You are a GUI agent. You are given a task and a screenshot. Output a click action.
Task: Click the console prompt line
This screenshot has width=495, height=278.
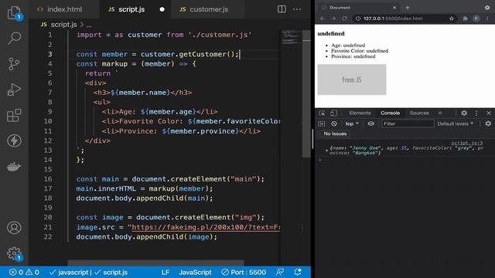[x=405, y=160]
